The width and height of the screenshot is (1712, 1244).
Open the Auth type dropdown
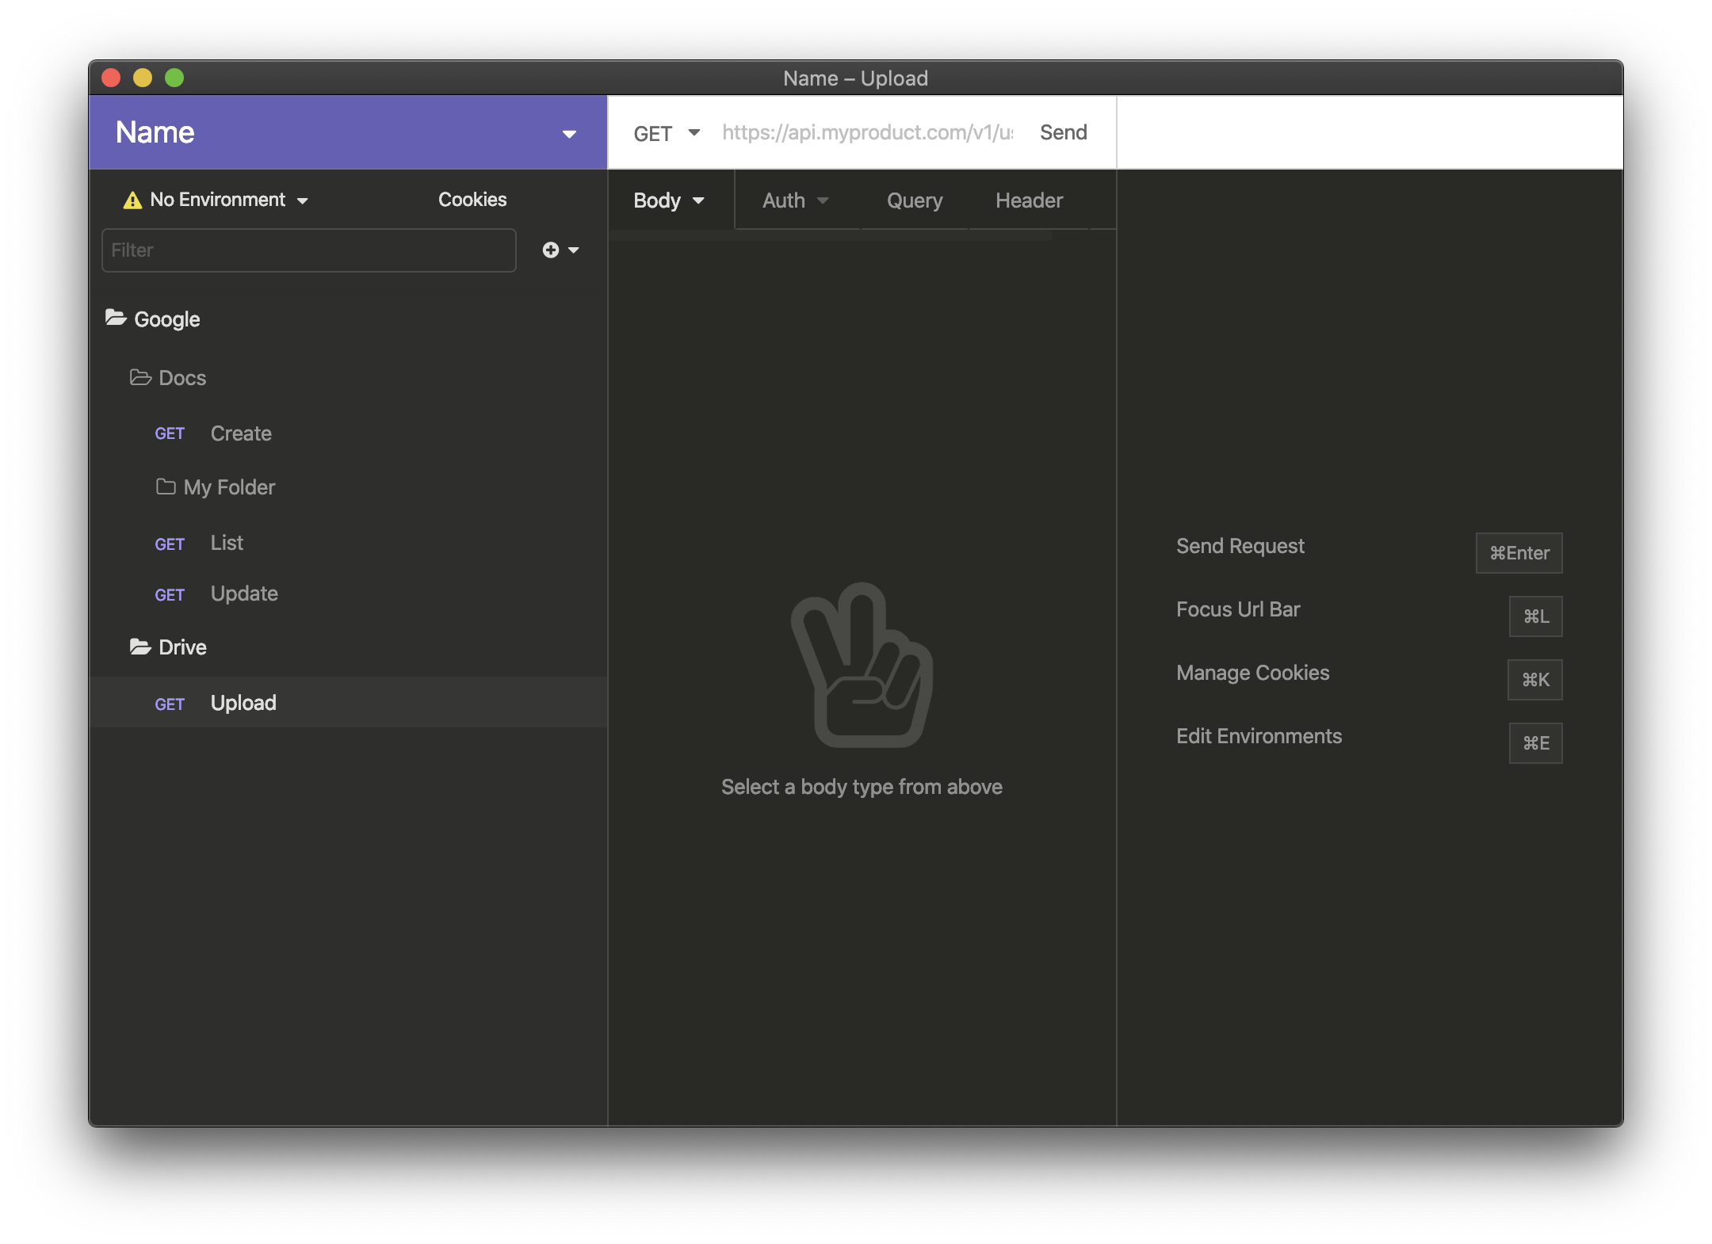(x=793, y=200)
